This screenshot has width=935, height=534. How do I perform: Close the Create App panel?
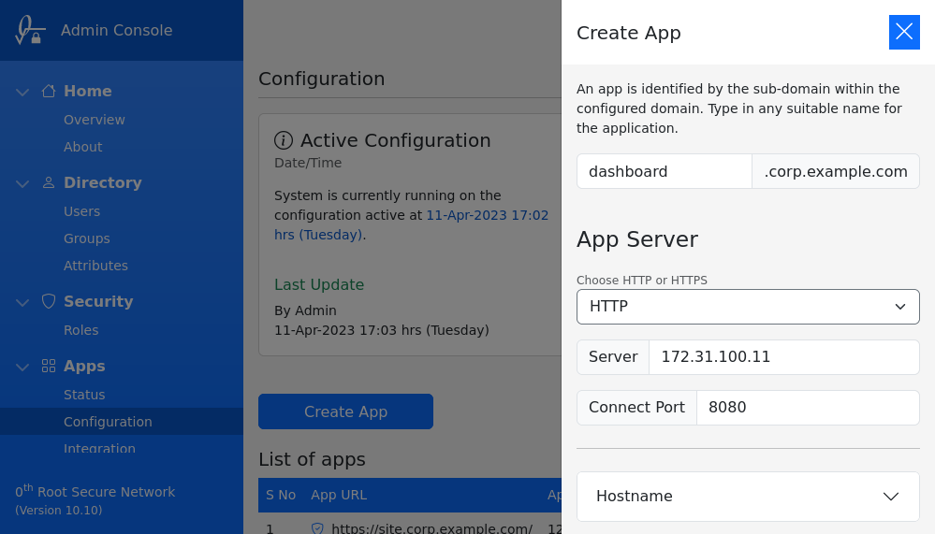click(904, 32)
